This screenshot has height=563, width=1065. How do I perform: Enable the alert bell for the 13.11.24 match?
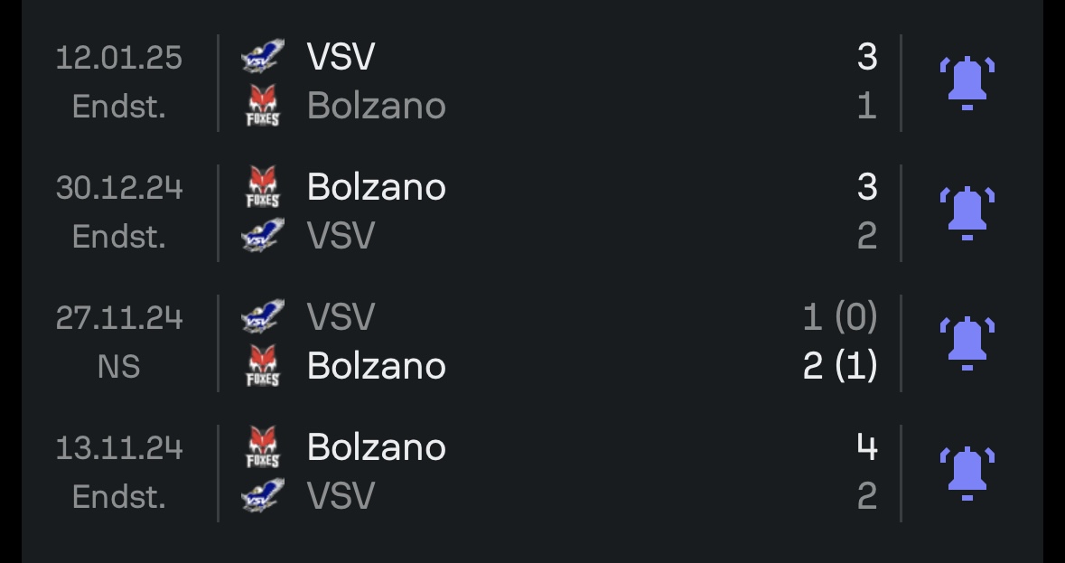pyautogui.click(x=967, y=472)
